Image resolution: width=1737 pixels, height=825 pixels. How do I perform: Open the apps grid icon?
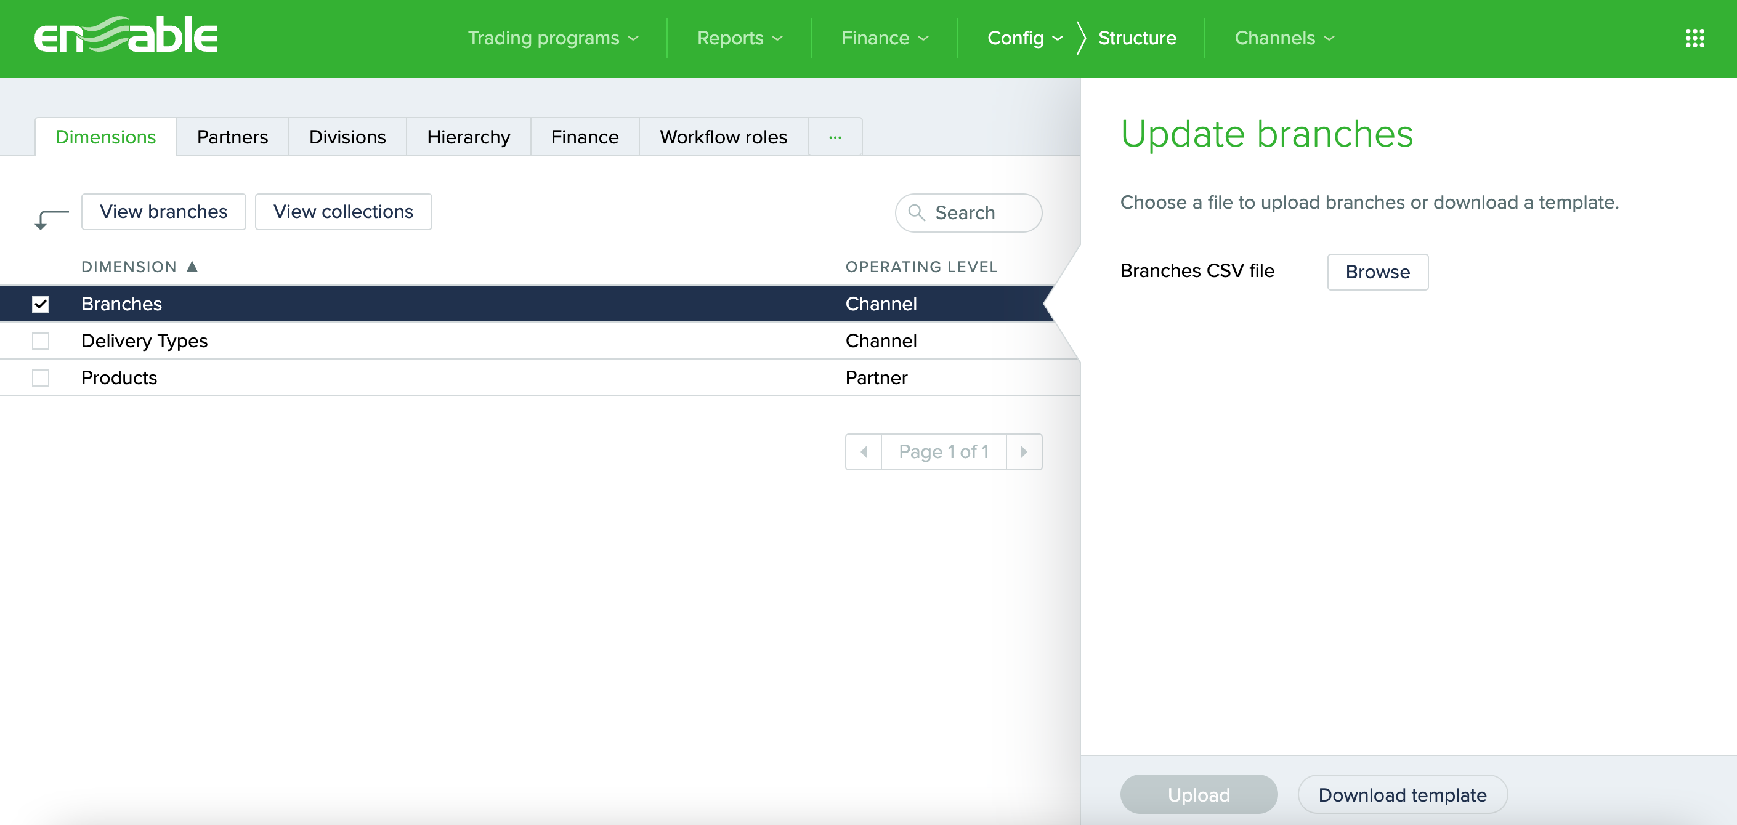(x=1694, y=38)
